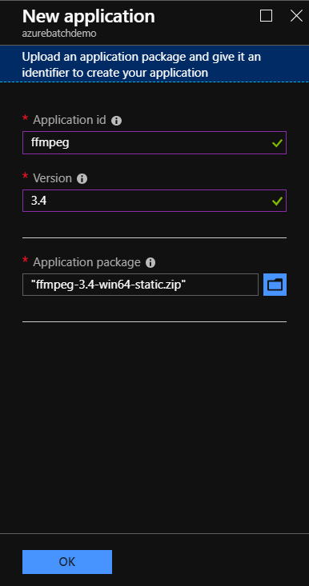Click the Application id label text
Image resolution: width=309 pixels, height=586 pixels.
(70, 120)
